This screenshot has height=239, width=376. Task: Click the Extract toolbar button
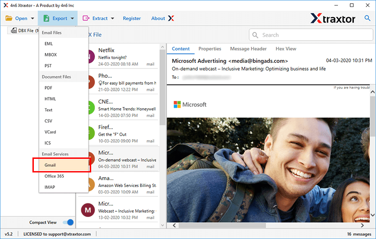98,18
